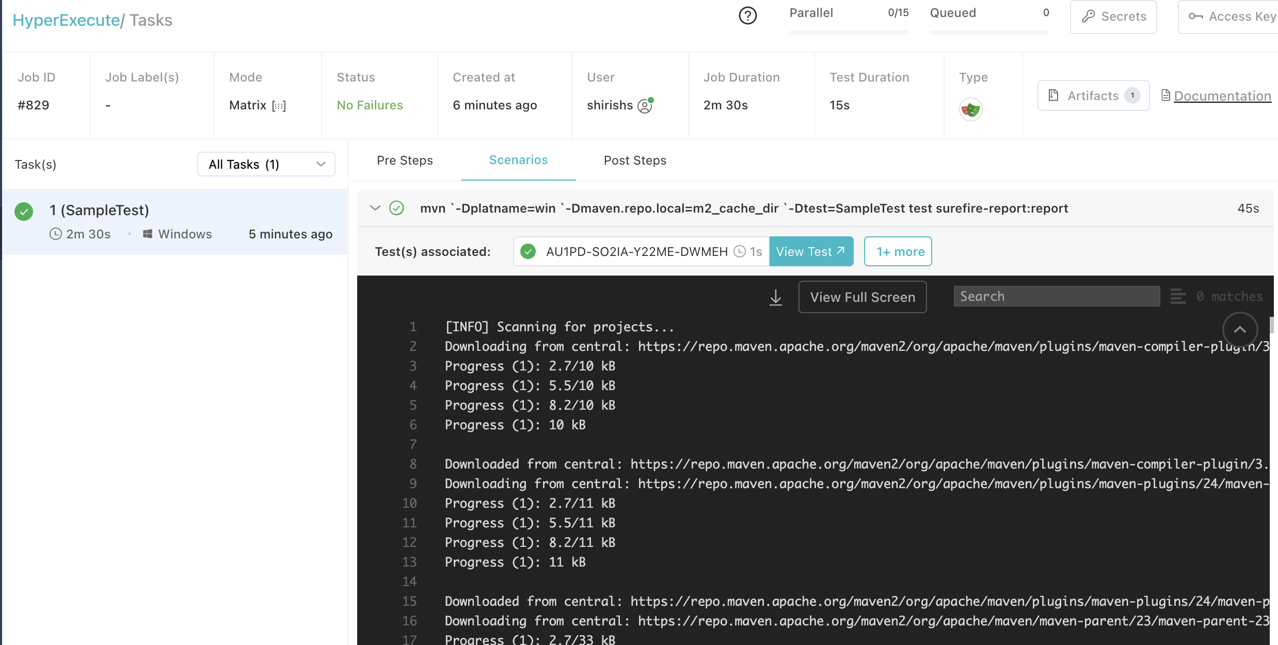Click the scenario passed status check icon
The image size is (1278, 645).
click(x=396, y=208)
